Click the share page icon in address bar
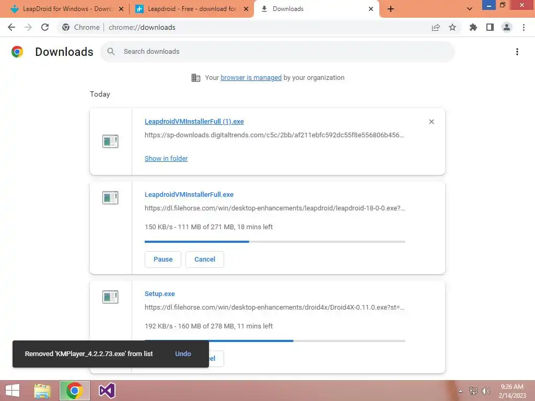 click(x=436, y=27)
